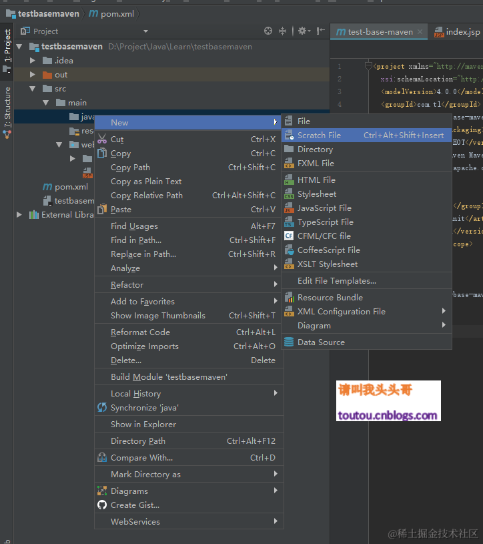
Task: Open the 1: Project tool window button
Action: 7,50
